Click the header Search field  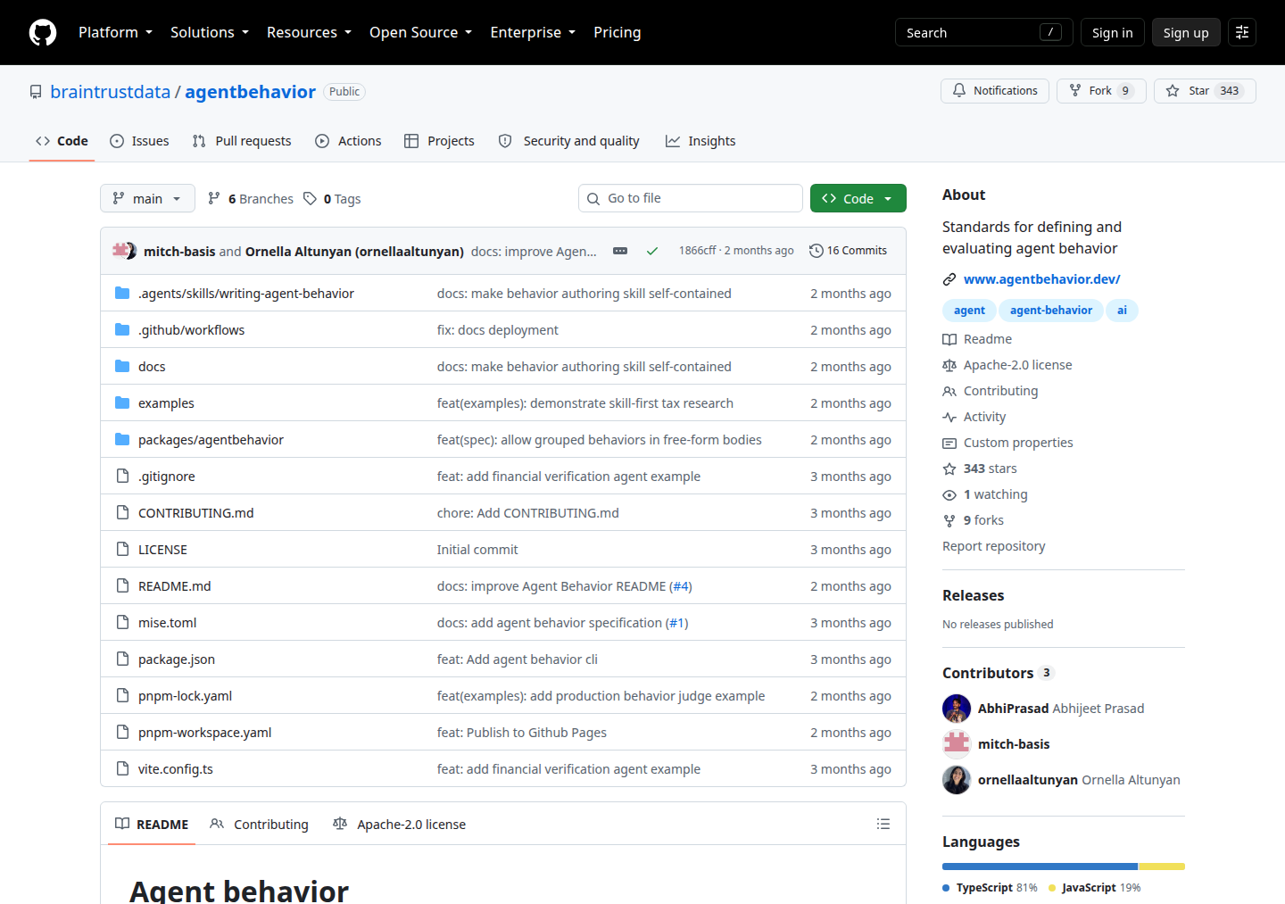983,32
